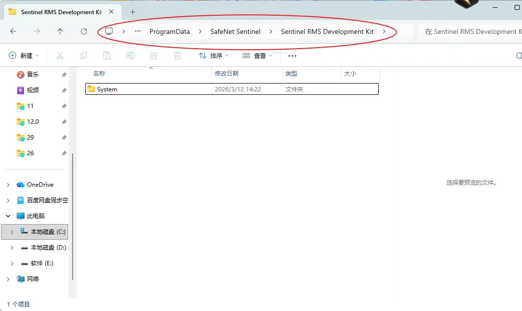Click the Paste clipboard icon

pyautogui.click(x=107, y=56)
